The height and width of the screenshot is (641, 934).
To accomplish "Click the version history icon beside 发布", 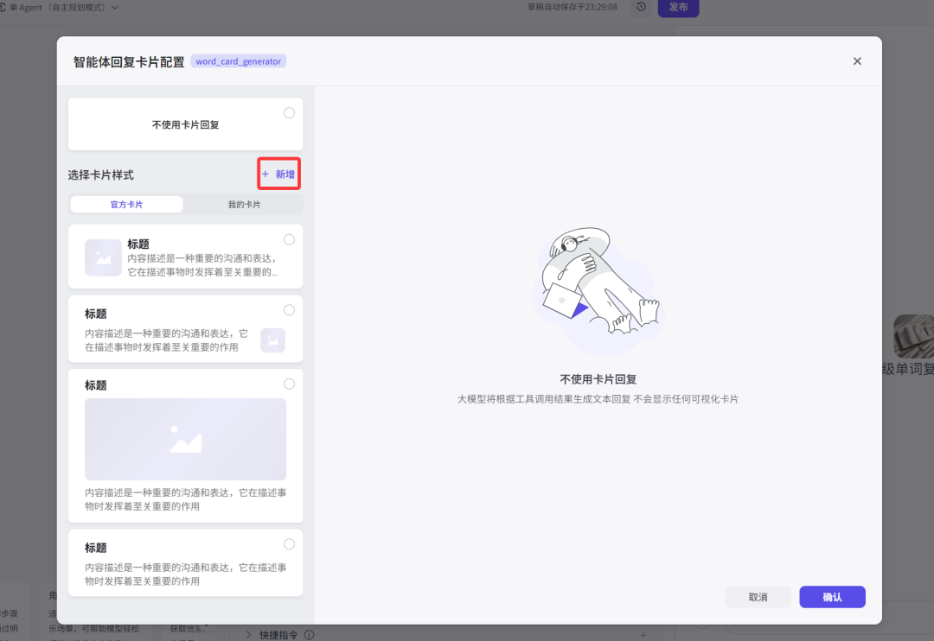I will [639, 8].
